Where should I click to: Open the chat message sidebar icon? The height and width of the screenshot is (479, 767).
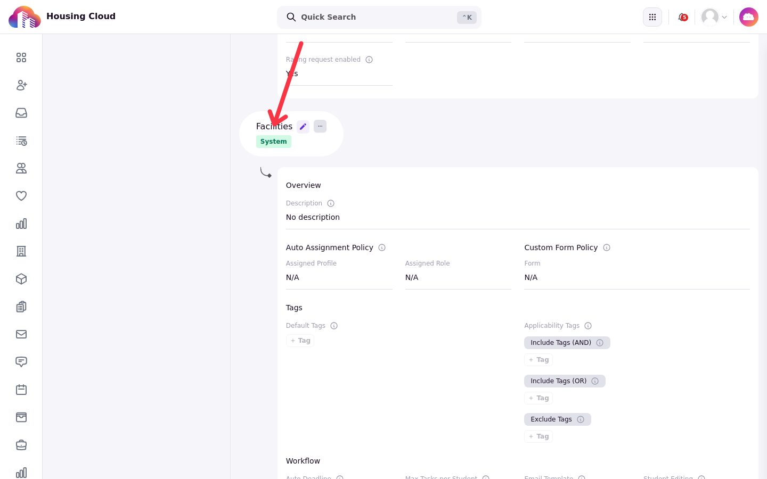click(21, 362)
